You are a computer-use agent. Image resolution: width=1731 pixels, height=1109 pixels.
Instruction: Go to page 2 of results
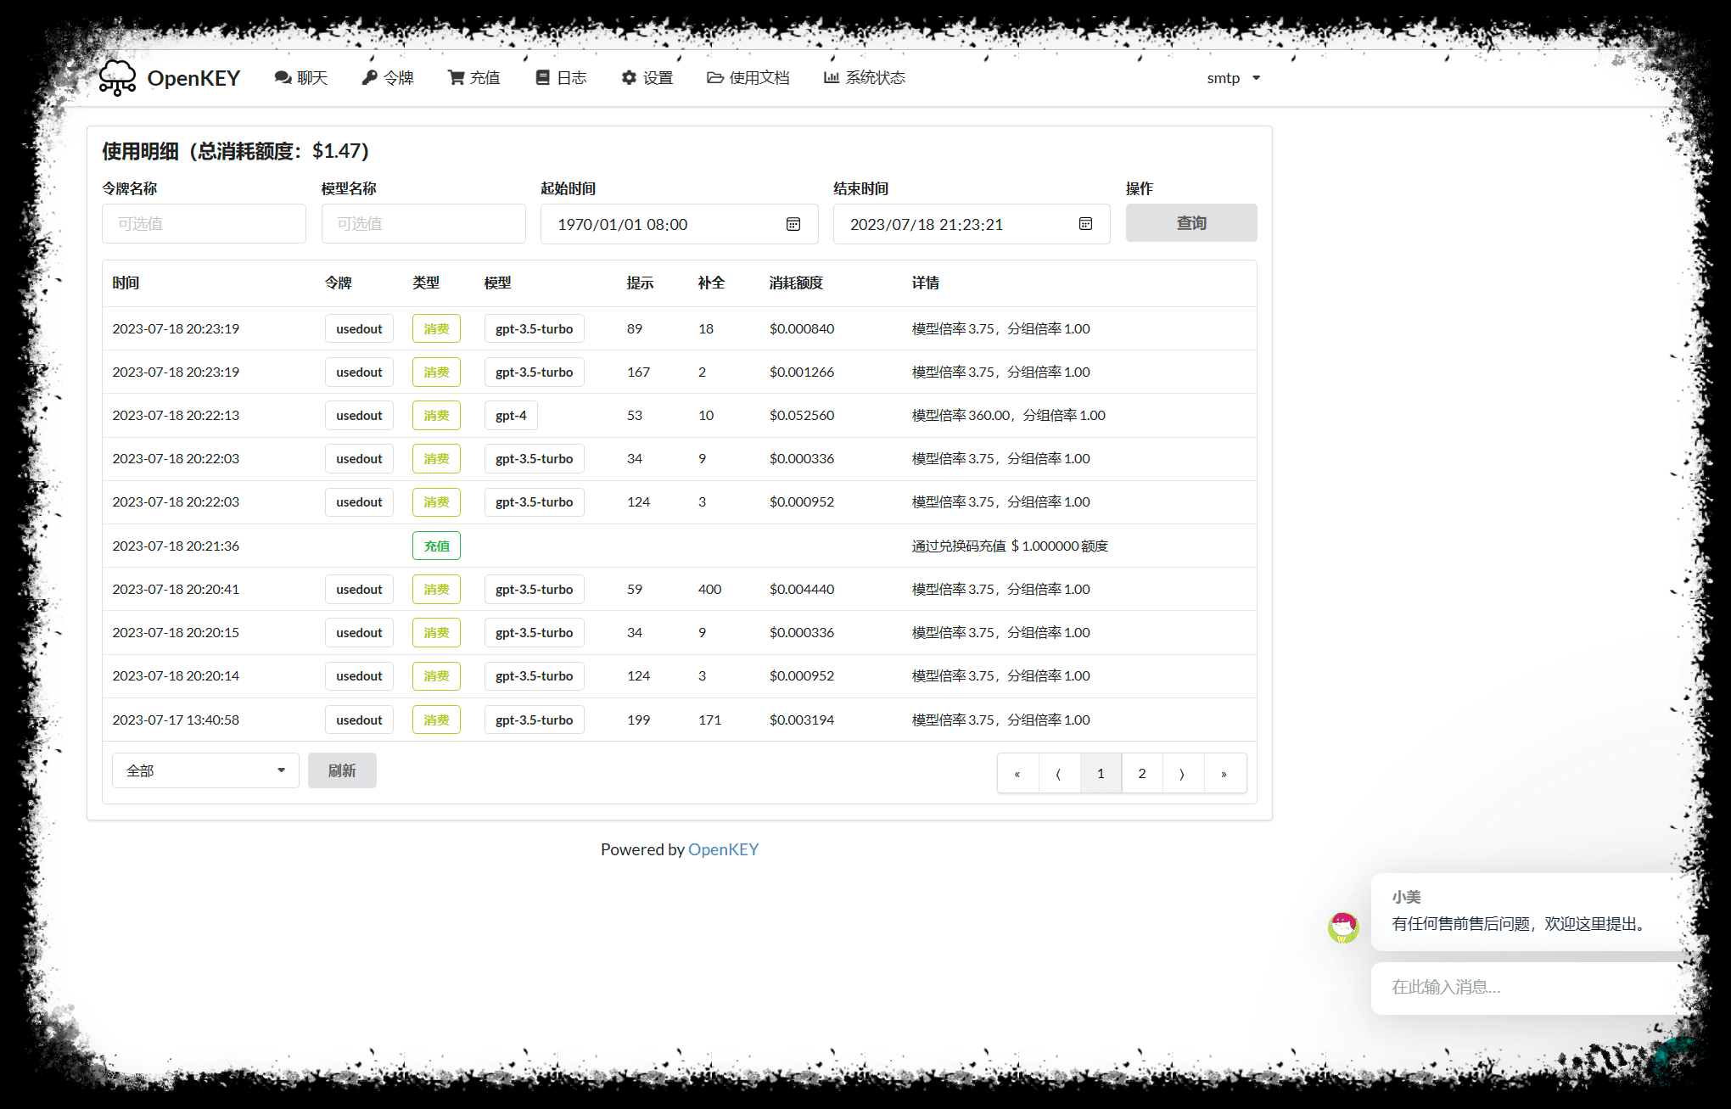(1141, 773)
